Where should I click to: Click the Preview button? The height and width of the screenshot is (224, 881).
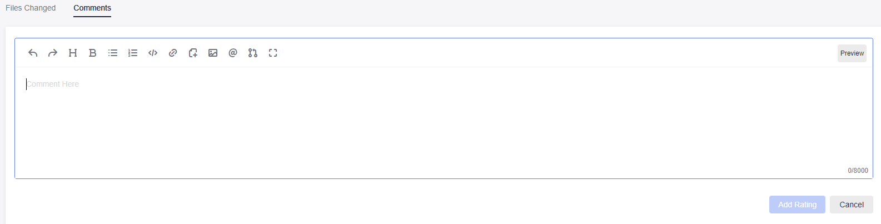(852, 53)
